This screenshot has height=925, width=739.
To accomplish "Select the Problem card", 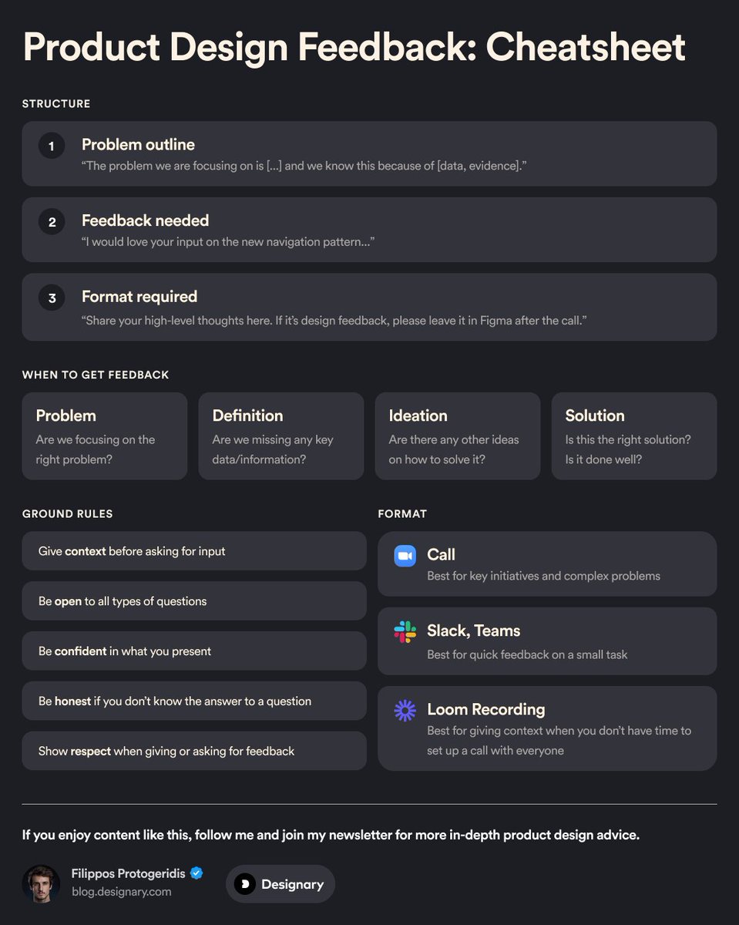I will coord(105,436).
